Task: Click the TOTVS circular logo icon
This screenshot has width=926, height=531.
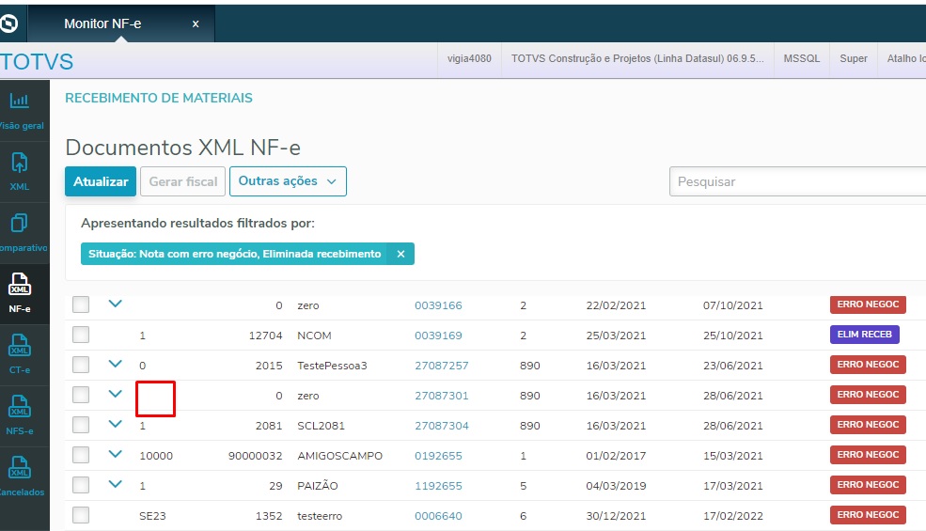Action: (8, 23)
